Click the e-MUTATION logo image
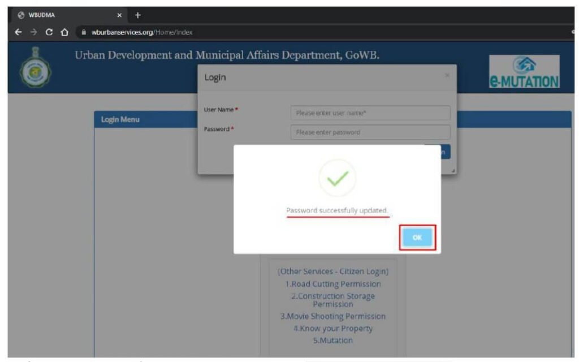The width and height of the screenshot is (579, 362). 524,71
